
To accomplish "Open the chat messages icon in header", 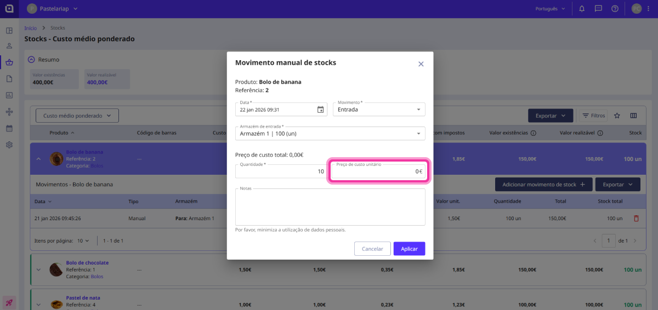I will pos(598,9).
